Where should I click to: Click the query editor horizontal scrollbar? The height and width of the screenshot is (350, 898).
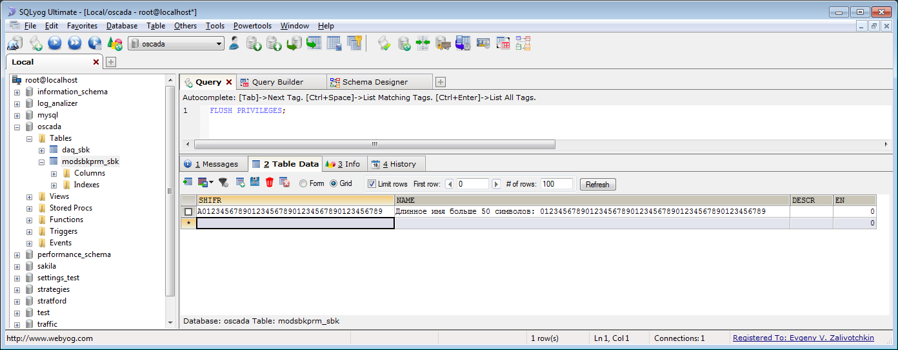tap(374, 144)
